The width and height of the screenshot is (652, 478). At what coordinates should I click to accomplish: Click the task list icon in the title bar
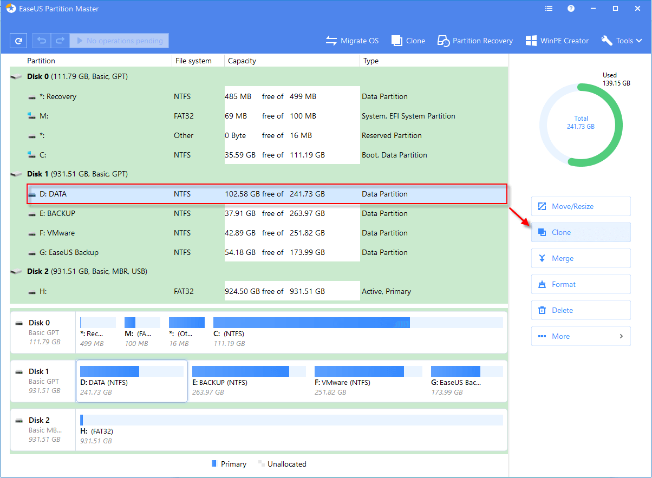549,9
